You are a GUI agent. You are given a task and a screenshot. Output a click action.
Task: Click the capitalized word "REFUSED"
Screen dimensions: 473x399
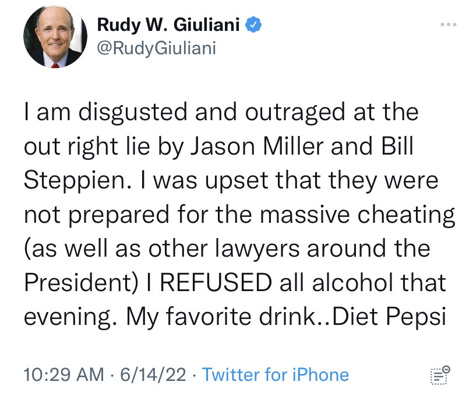tap(216, 283)
